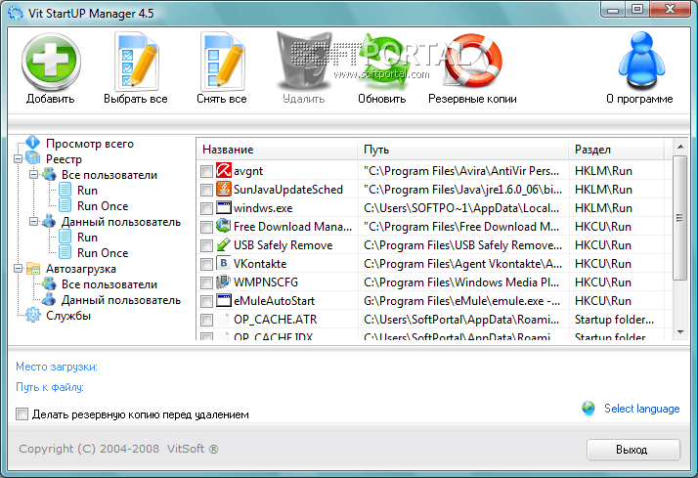Enable Делать резервную копию перед удалением checkbox

pos(22,413)
